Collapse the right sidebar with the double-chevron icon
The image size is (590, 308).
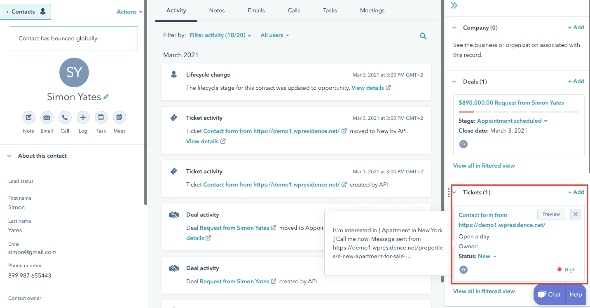tap(454, 6)
